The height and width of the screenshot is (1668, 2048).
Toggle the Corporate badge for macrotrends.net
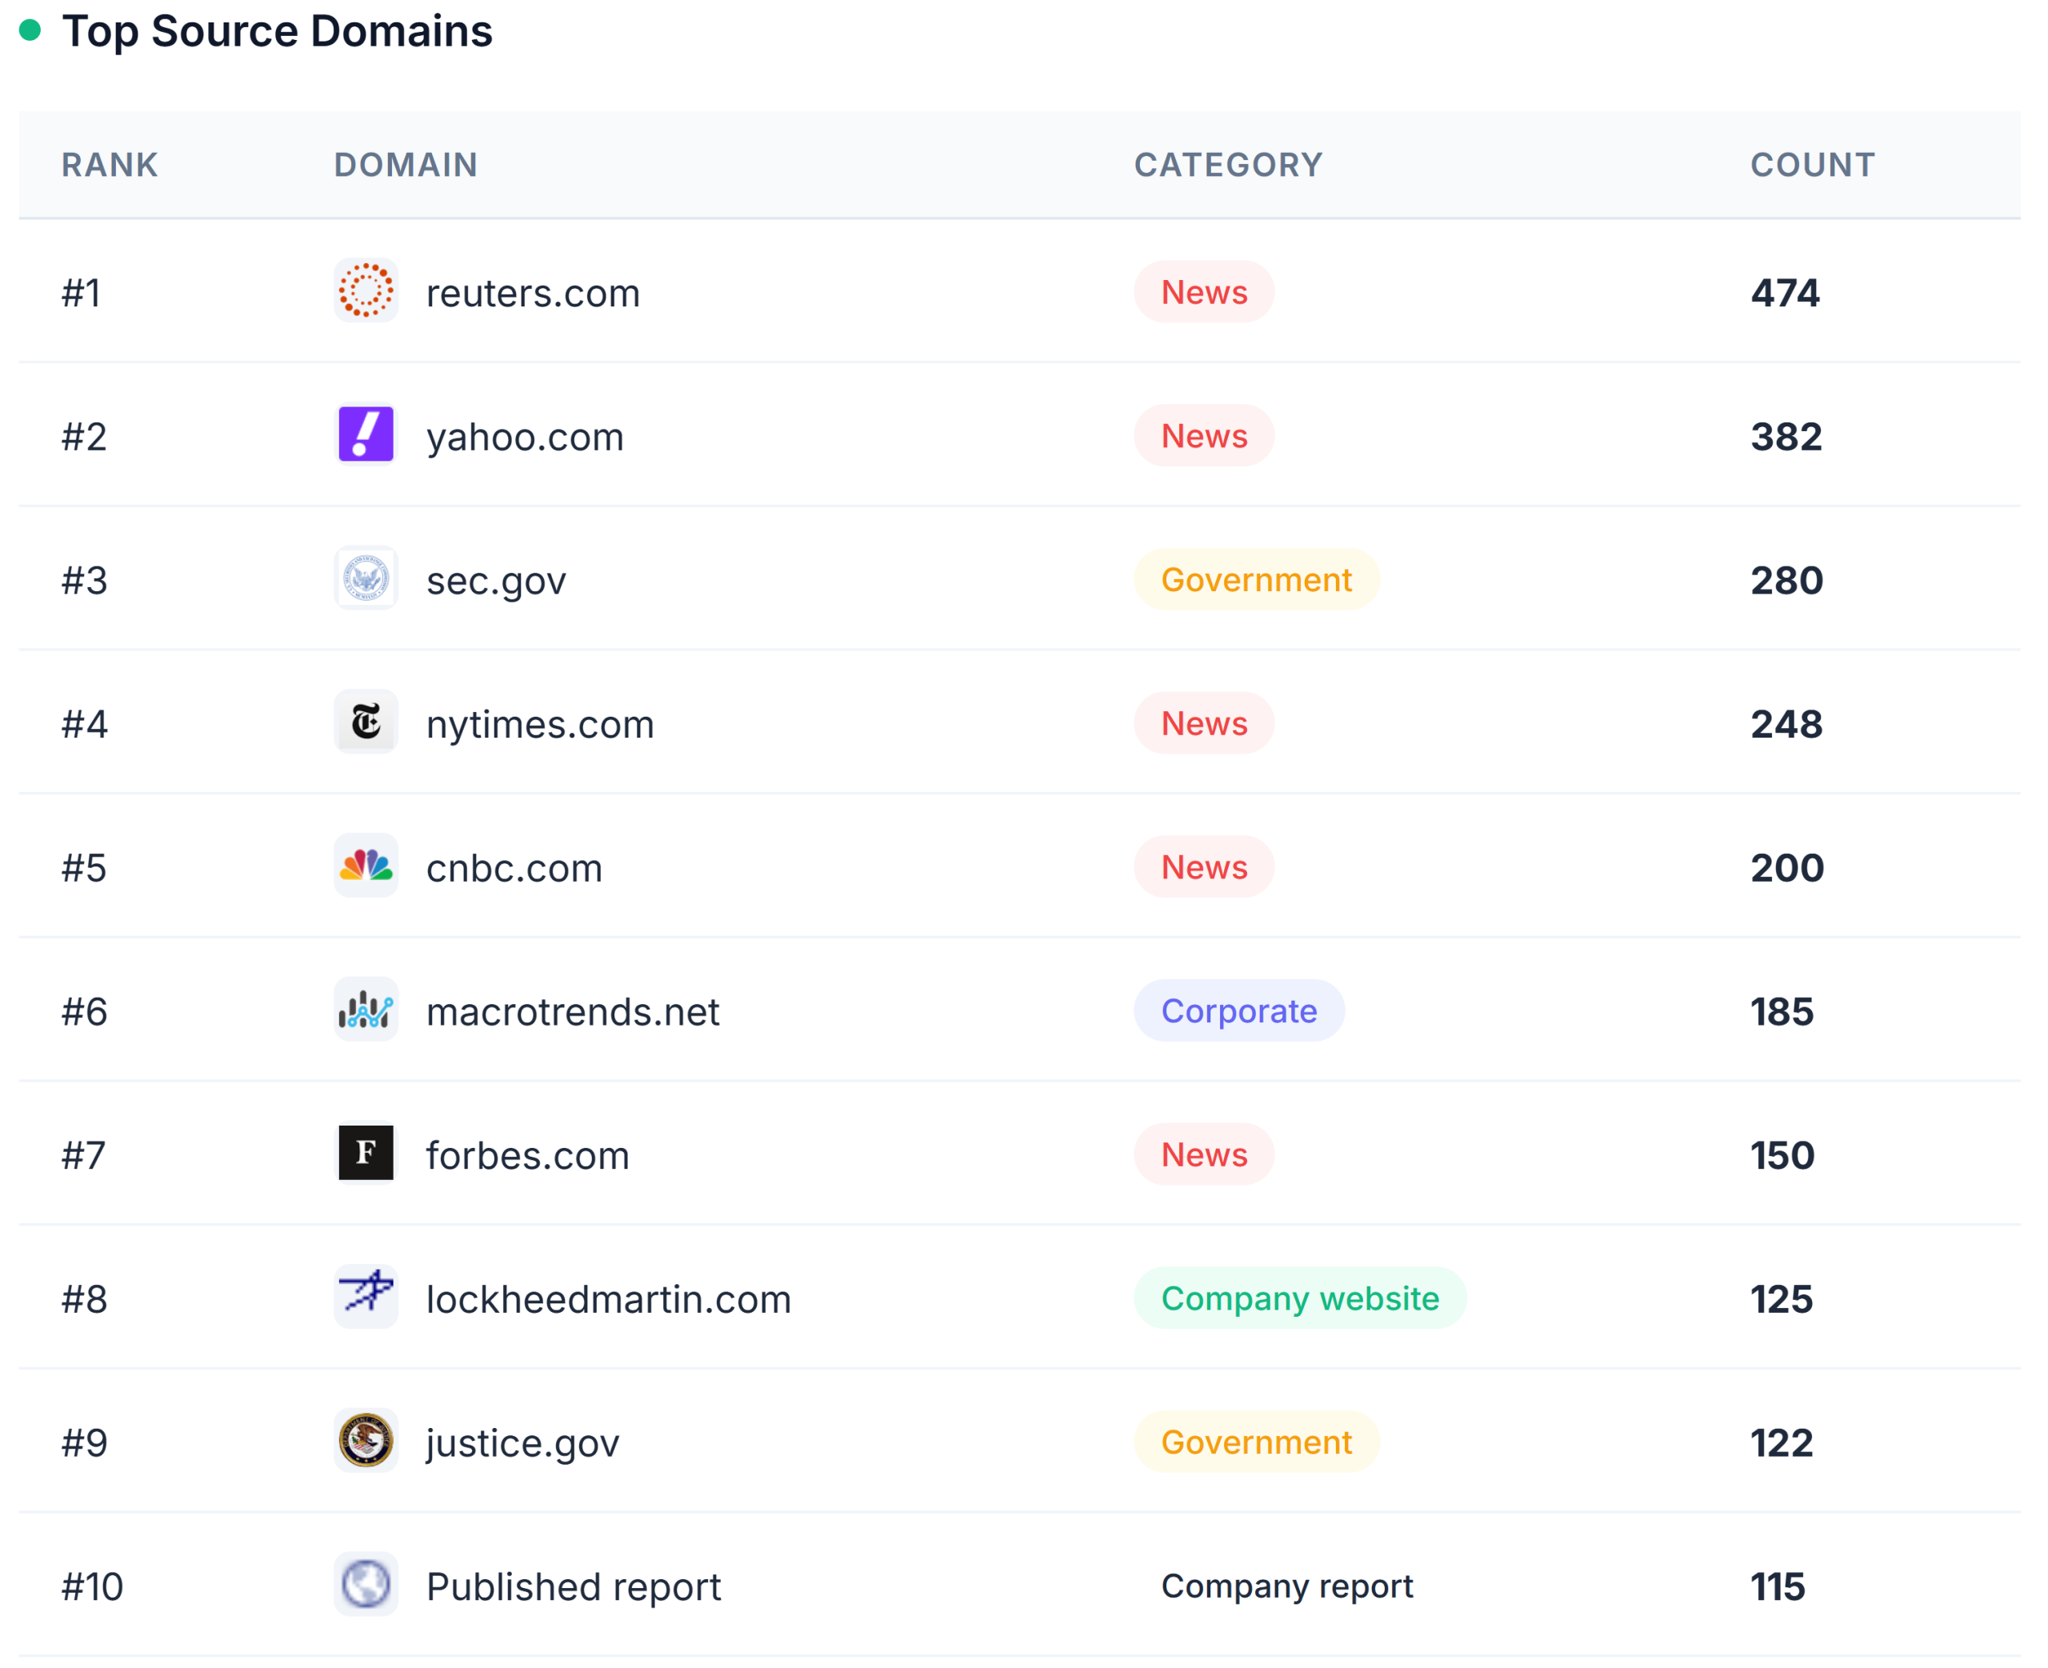[1239, 1010]
